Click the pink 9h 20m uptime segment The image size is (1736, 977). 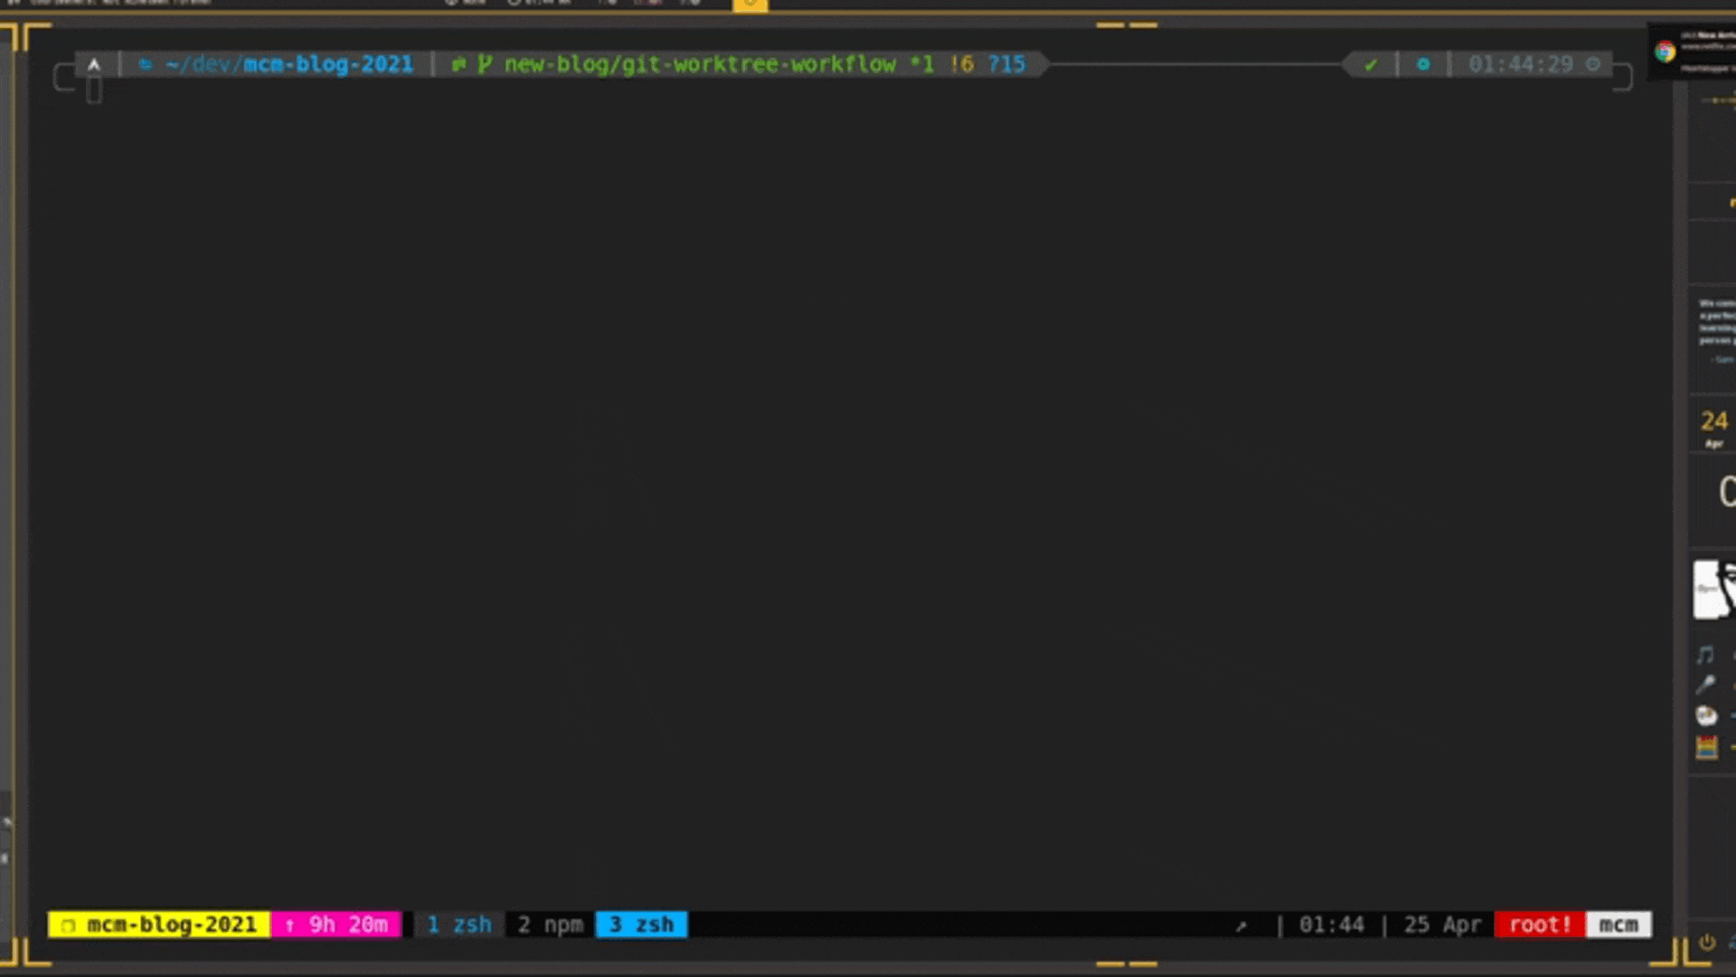(x=336, y=925)
